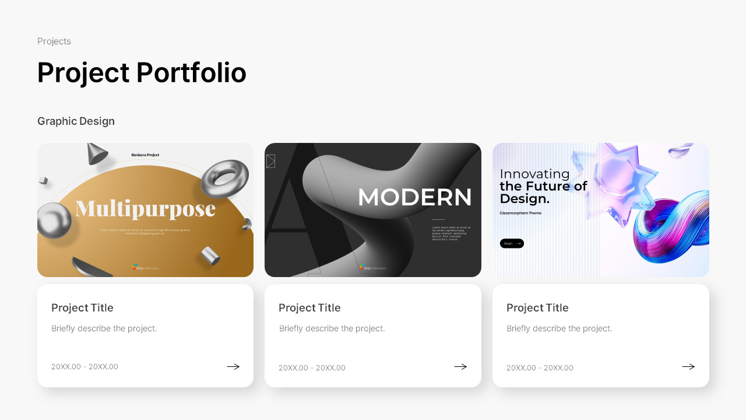Select the Projects breadcrumb label
Viewport: 746px width, 420px height.
click(x=54, y=41)
